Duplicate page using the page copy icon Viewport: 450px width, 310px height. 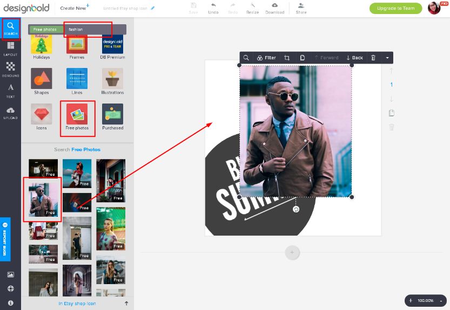click(x=392, y=113)
